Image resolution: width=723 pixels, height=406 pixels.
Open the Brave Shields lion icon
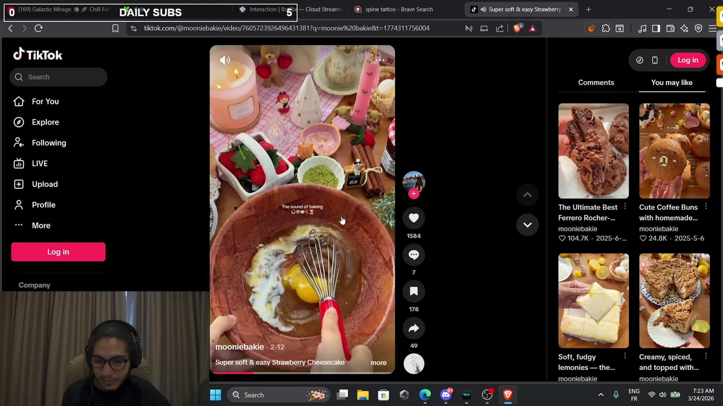coord(517,28)
